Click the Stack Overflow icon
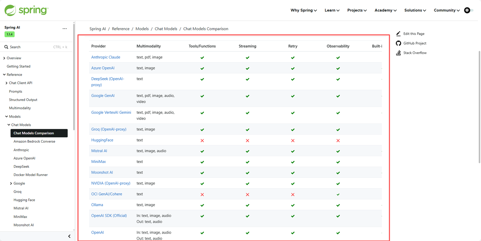The width and height of the screenshot is (481, 241). [x=398, y=53]
